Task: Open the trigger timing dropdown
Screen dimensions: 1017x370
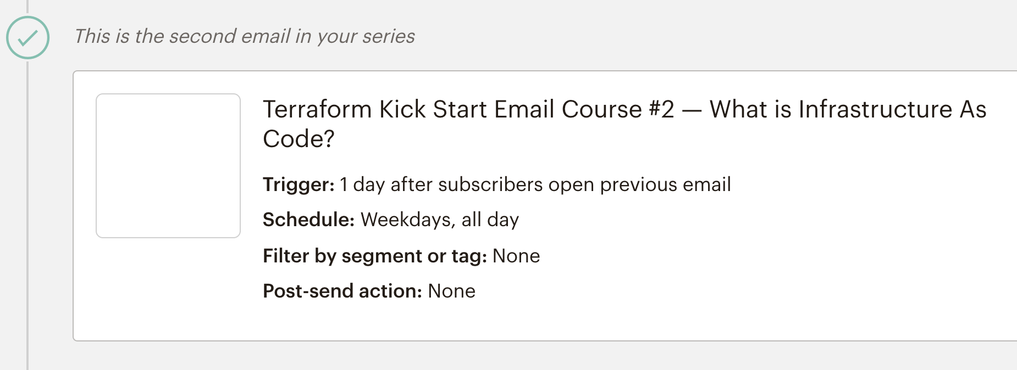Action: click(x=496, y=184)
